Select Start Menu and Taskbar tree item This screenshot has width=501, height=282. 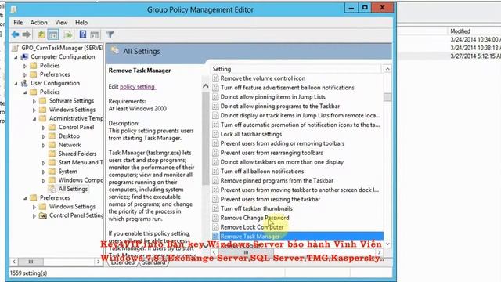click(x=81, y=162)
